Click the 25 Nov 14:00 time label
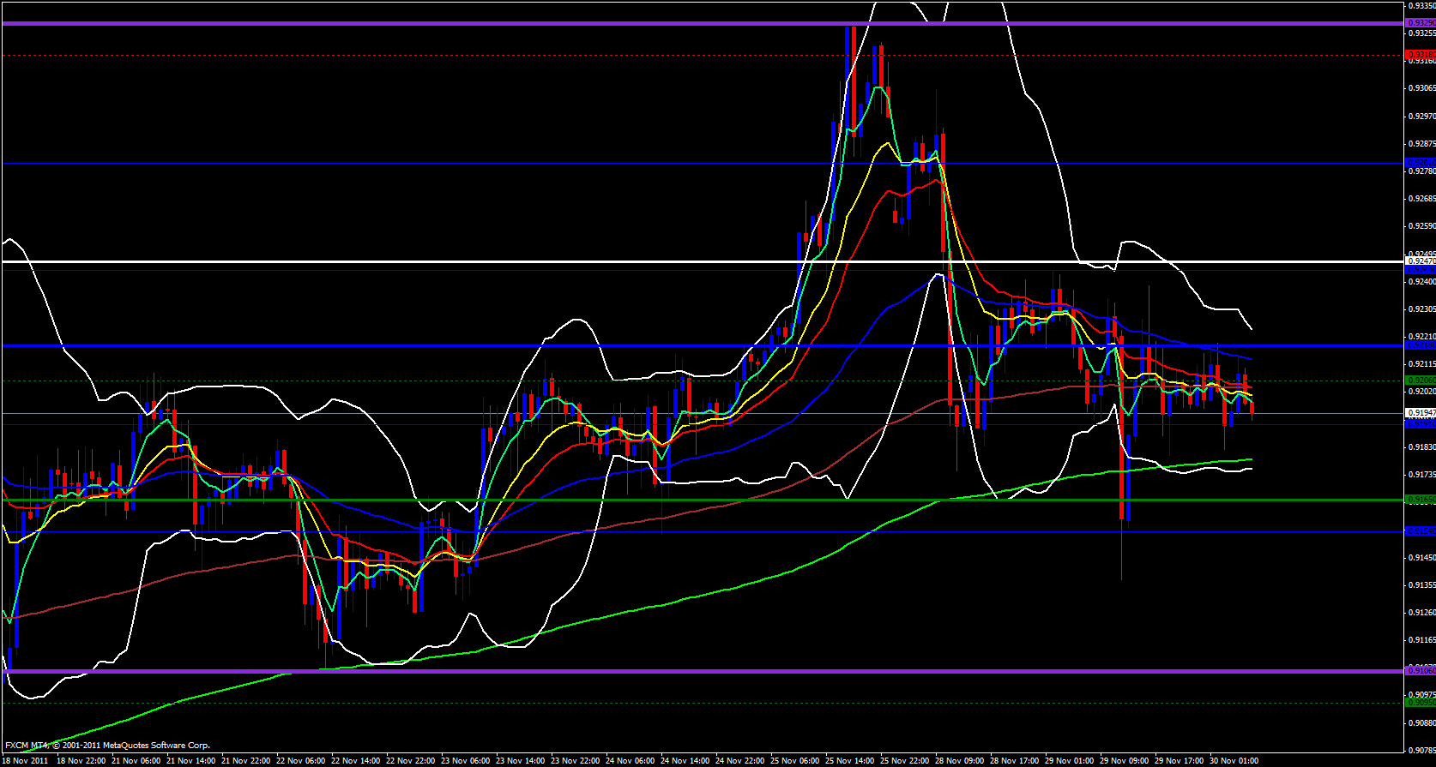Screen dimensions: 1436x767 850,760
